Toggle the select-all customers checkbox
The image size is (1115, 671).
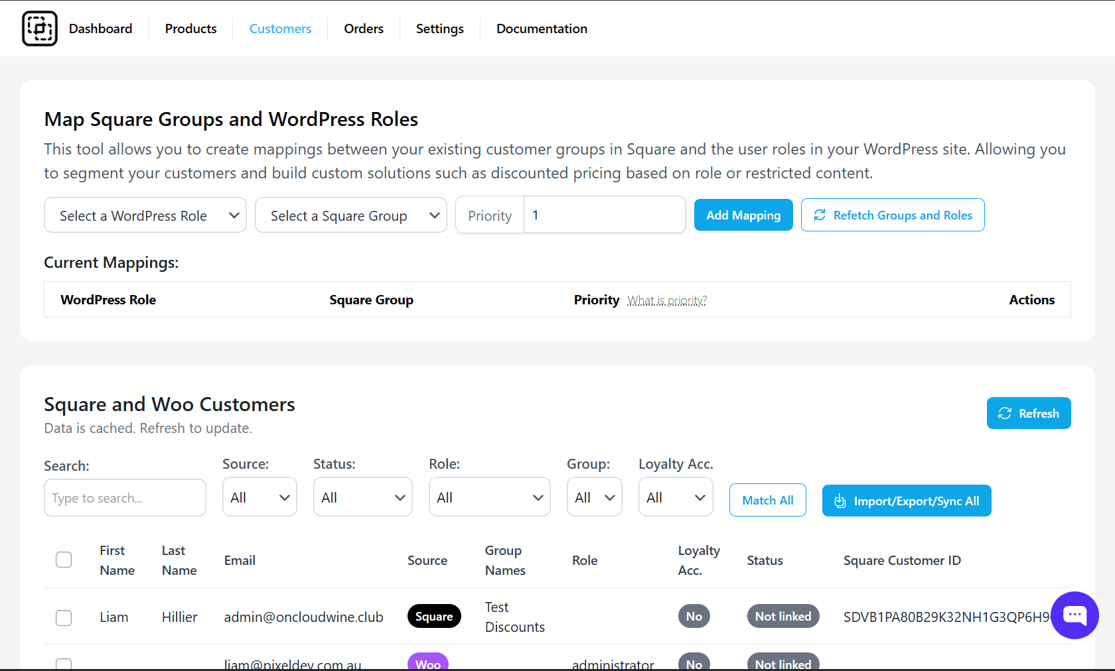(64, 560)
